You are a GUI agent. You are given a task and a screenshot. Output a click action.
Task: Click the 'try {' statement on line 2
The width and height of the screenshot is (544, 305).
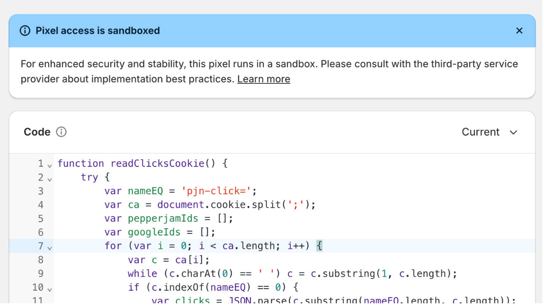tap(95, 177)
